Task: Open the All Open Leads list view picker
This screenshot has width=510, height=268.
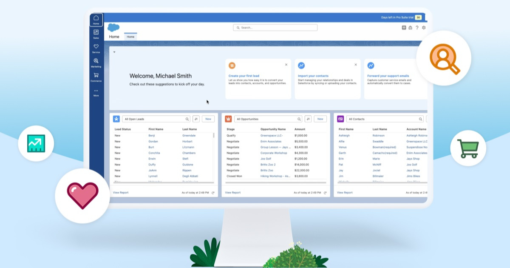Action: [x=156, y=119]
